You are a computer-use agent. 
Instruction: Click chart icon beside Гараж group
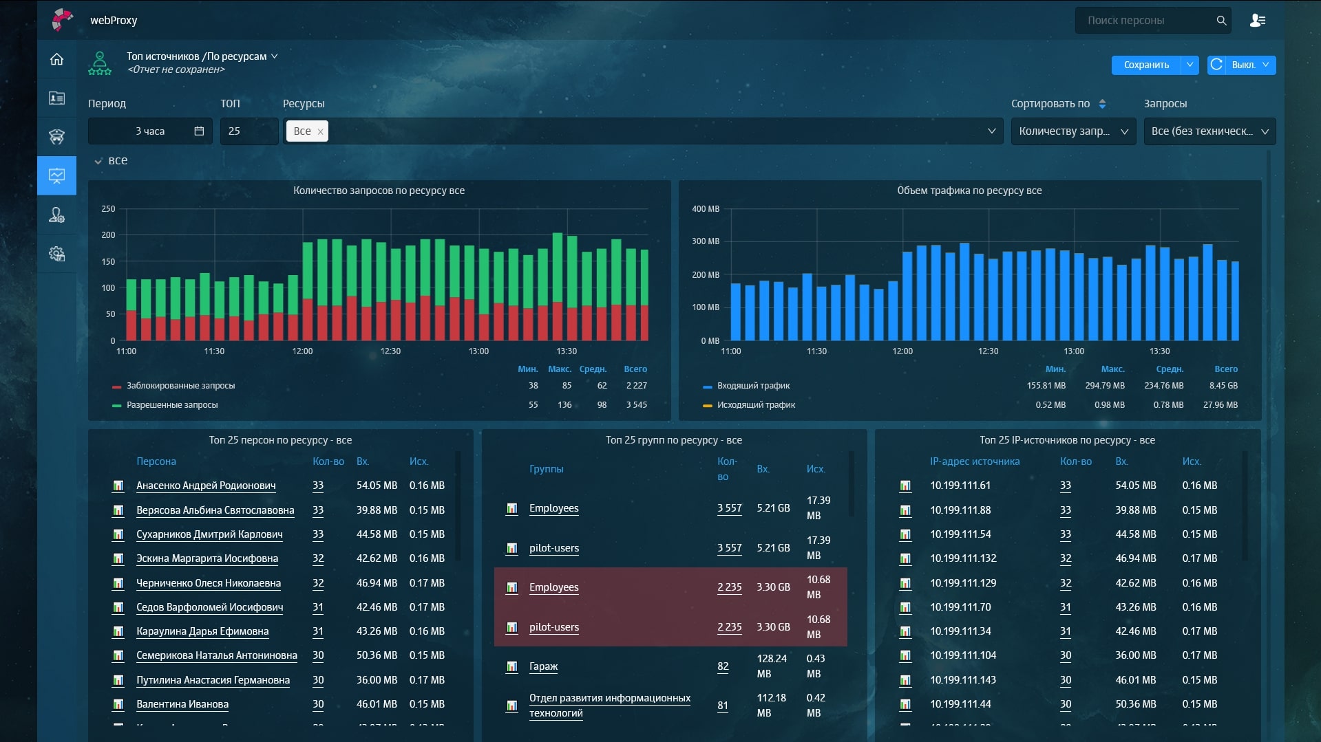click(x=511, y=666)
